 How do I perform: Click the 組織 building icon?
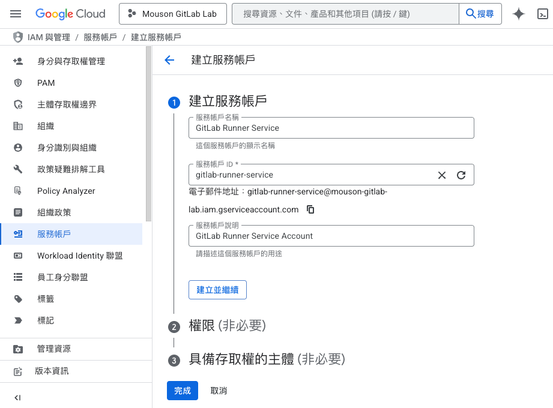(18, 126)
